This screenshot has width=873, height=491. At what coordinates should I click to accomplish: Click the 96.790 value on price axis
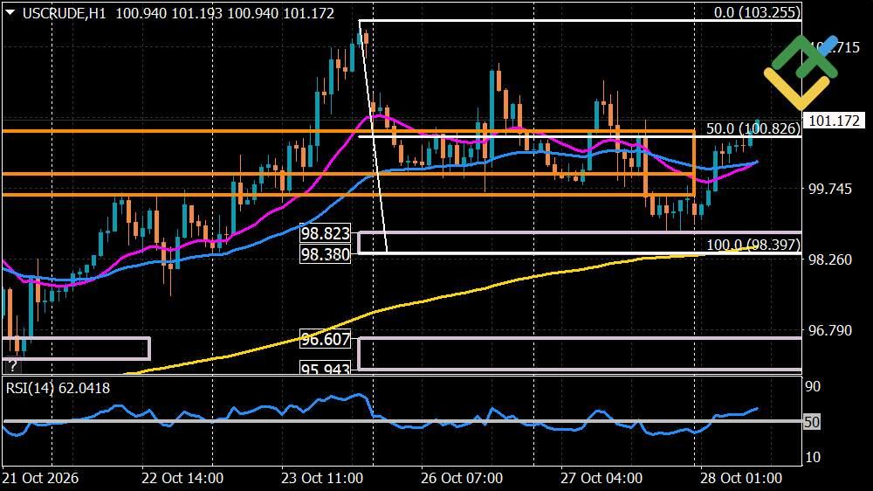pyautogui.click(x=829, y=330)
